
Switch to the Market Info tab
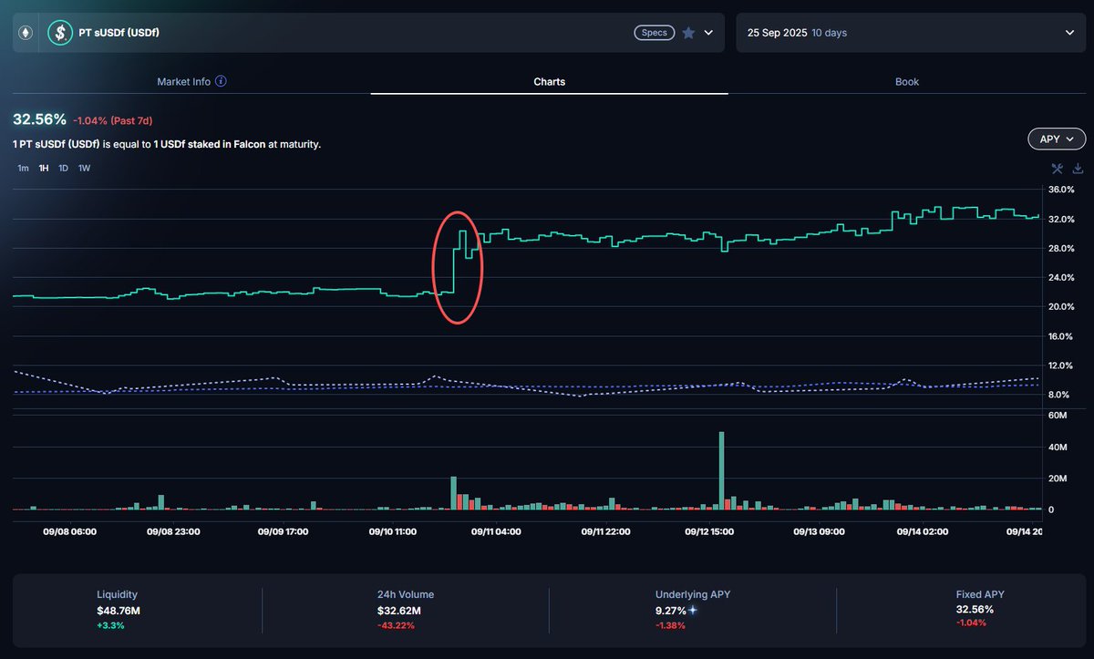pos(191,81)
